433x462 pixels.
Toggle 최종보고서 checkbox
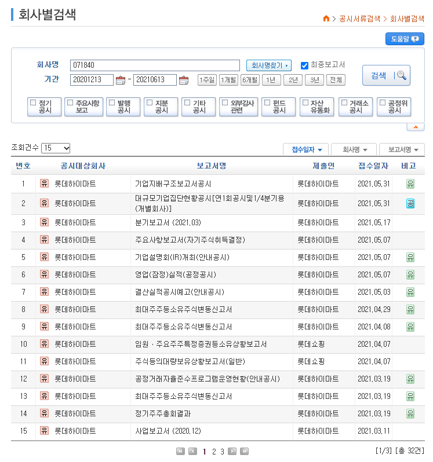pos(304,65)
